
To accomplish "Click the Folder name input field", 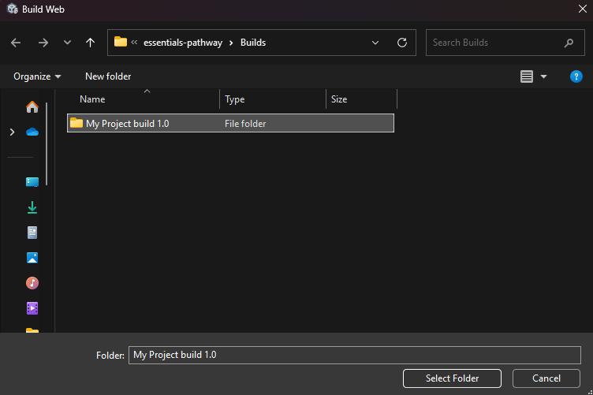I will [x=355, y=355].
